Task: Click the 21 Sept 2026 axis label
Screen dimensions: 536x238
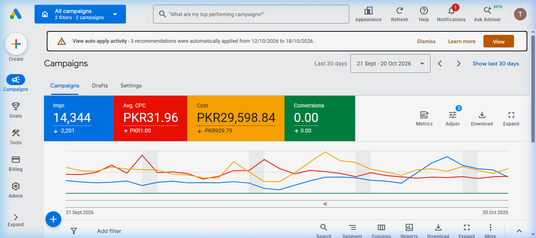Action: coord(80,213)
